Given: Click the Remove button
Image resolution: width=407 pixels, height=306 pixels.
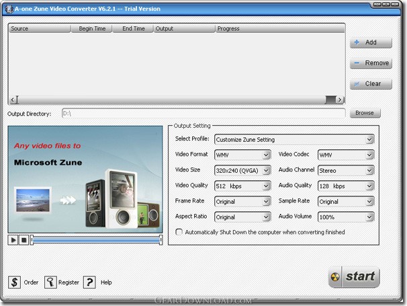Looking at the screenshot, I should click(x=371, y=63).
